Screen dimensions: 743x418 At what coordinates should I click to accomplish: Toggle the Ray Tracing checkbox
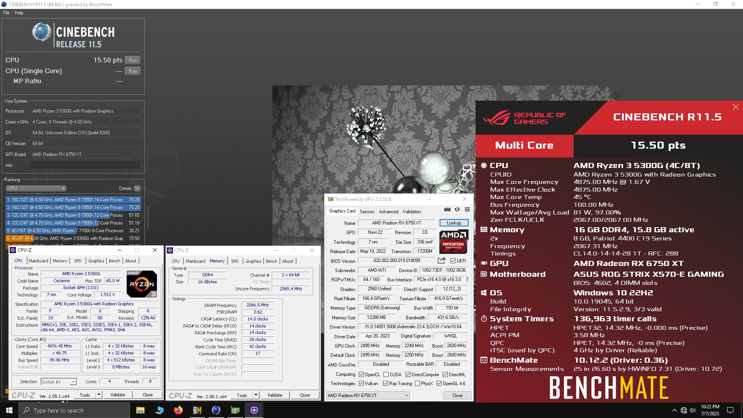pyautogui.click(x=385, y=384)
